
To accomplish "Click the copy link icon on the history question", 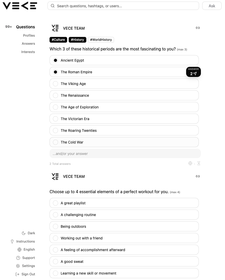I will [x=198, y=28].
